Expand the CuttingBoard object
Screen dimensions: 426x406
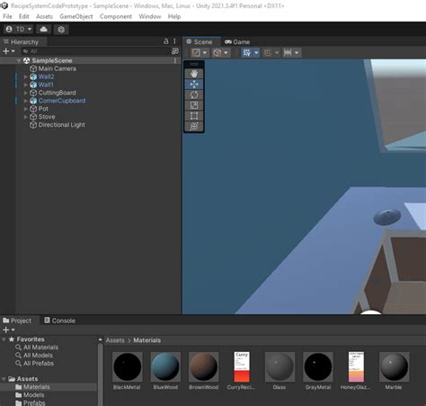26,93
